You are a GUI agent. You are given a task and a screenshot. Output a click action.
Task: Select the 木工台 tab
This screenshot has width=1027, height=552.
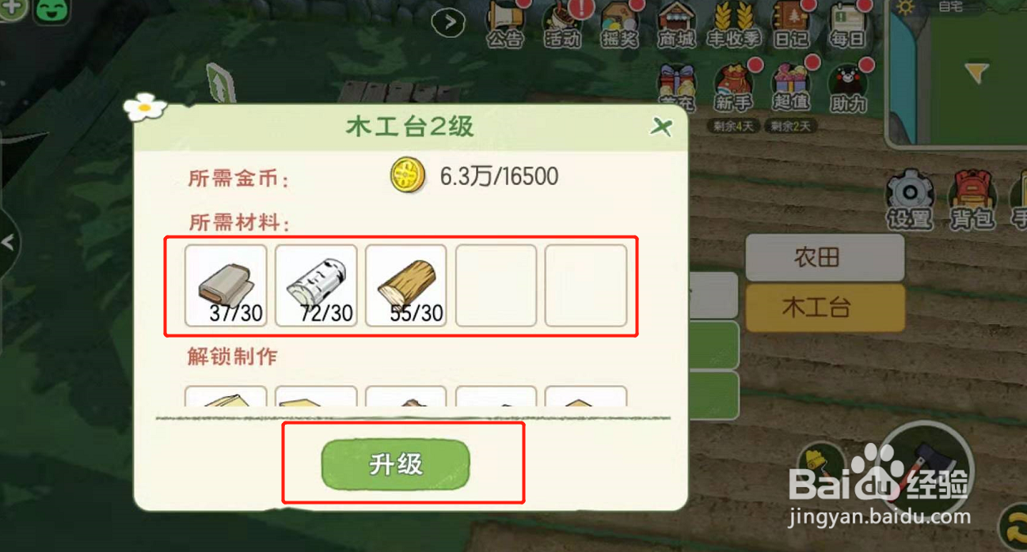(x=824, y=308)
